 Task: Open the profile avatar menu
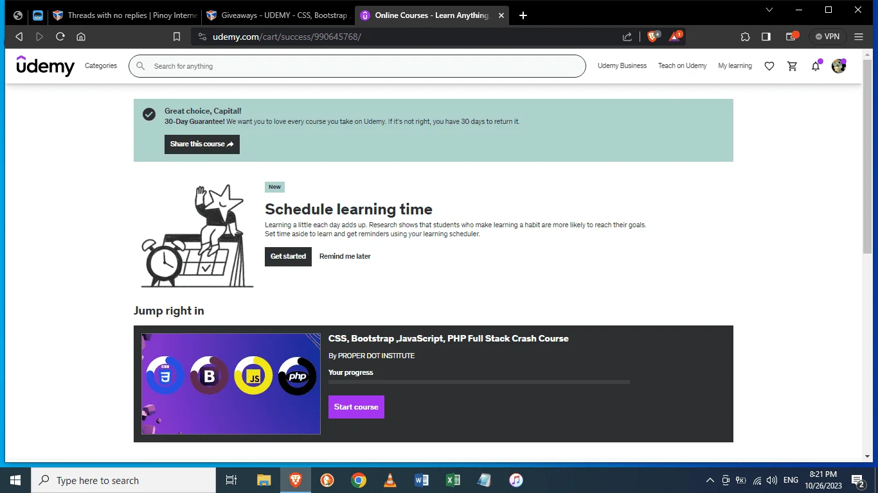(x=839, y=65)
